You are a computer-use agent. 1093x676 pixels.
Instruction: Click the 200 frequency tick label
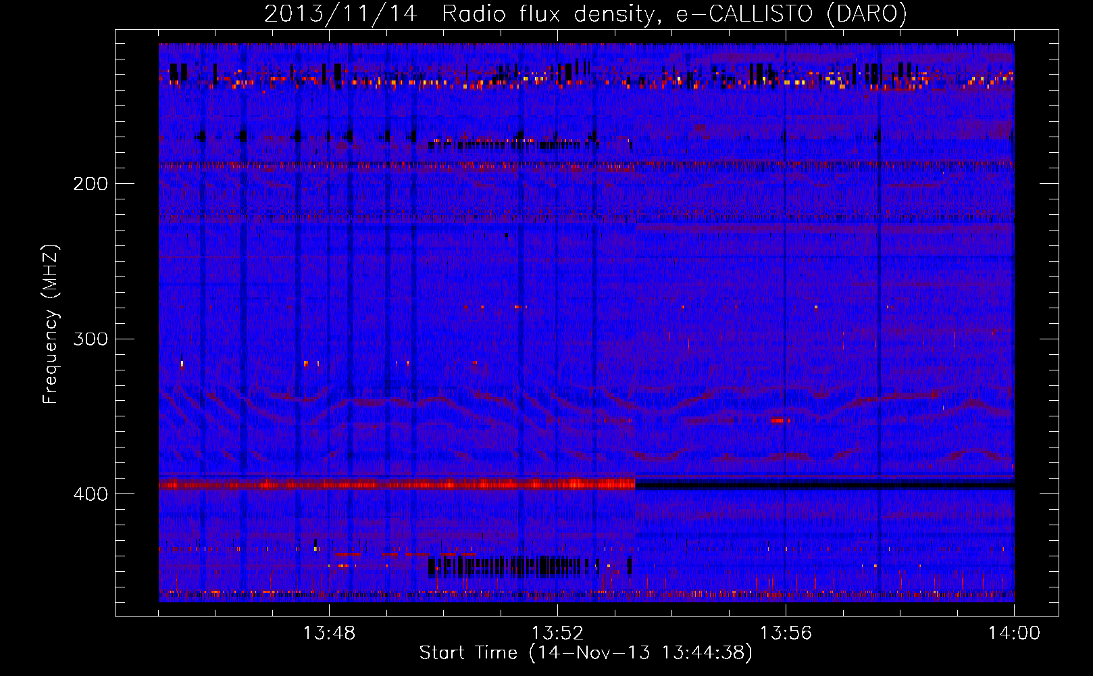click(91, 183)
